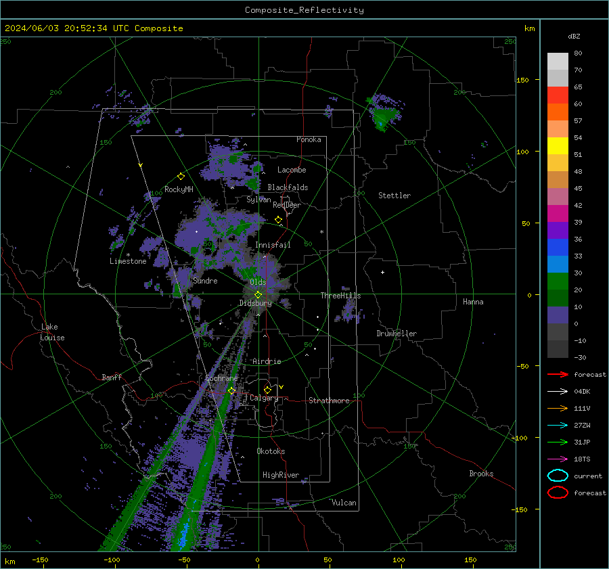The height and width of the screenshot is (569, 609).
Task: Click the yellow diamond marker above Calgary
Action: 267,390
